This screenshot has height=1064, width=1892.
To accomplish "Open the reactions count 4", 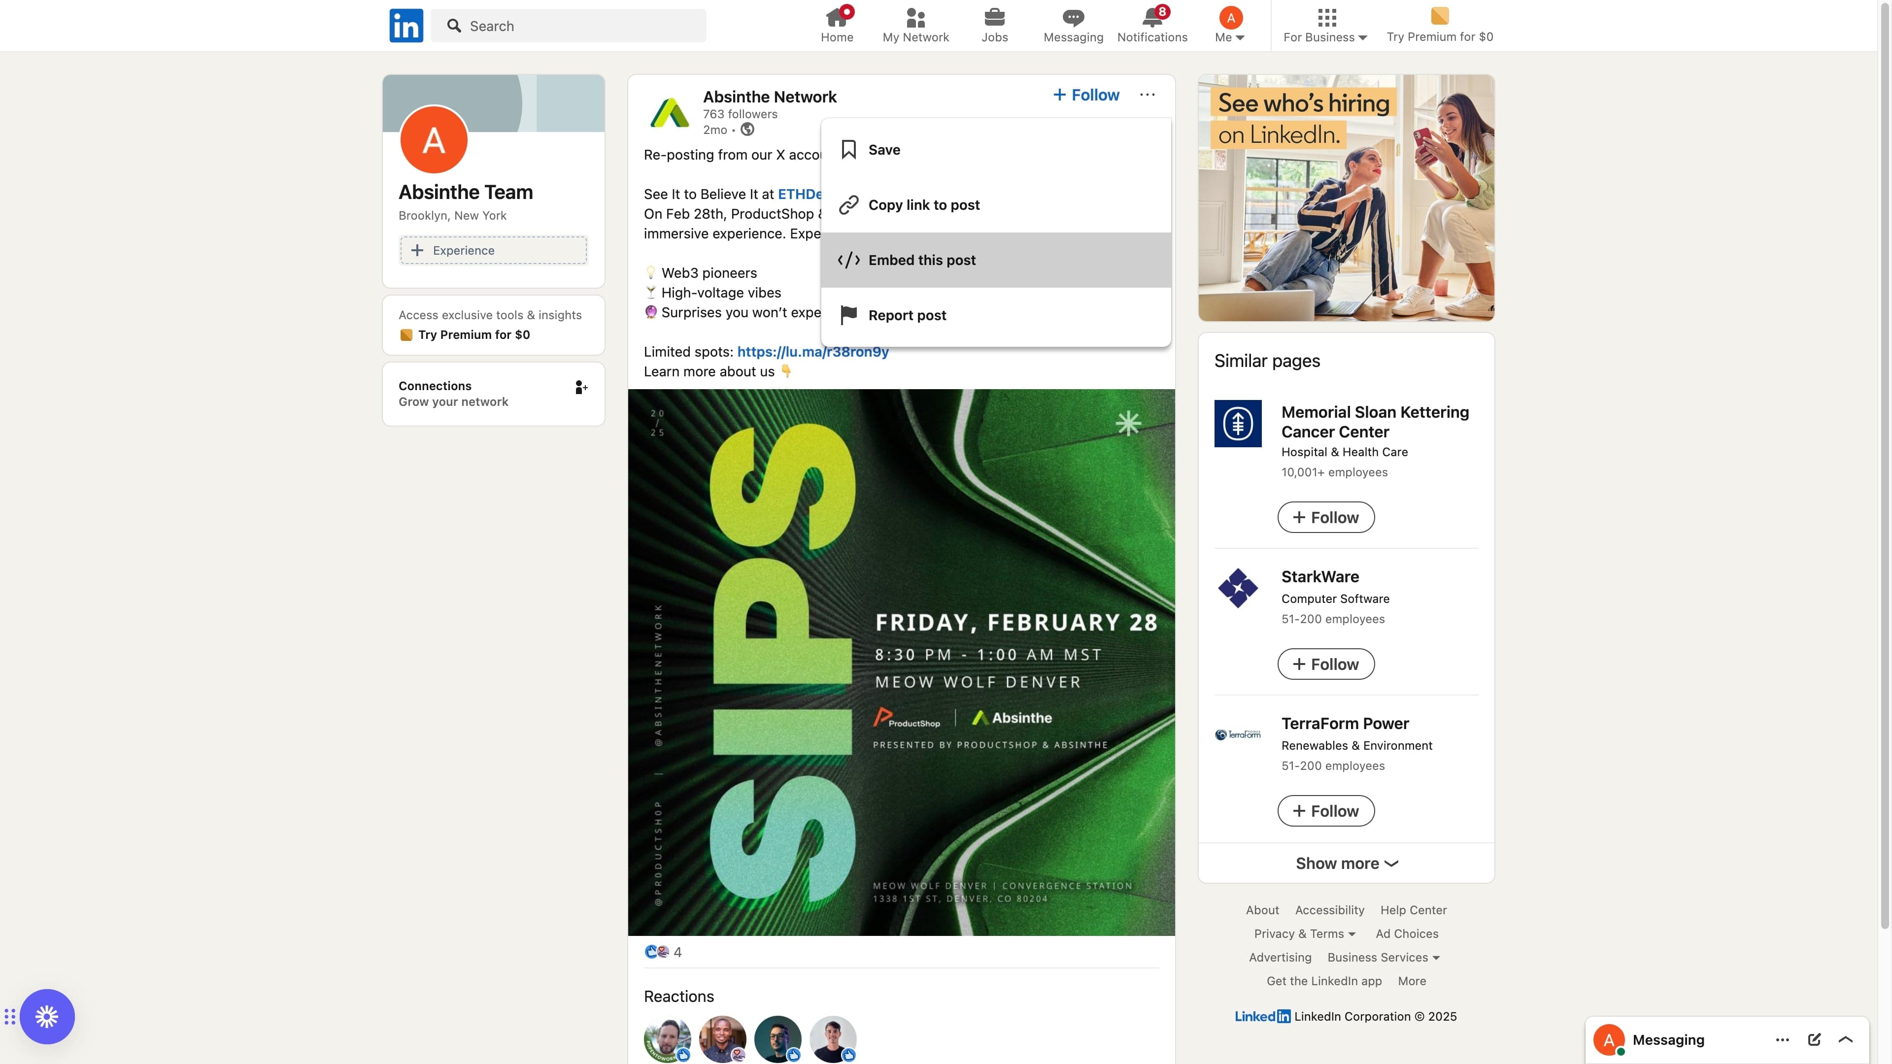I will point(663,952).
